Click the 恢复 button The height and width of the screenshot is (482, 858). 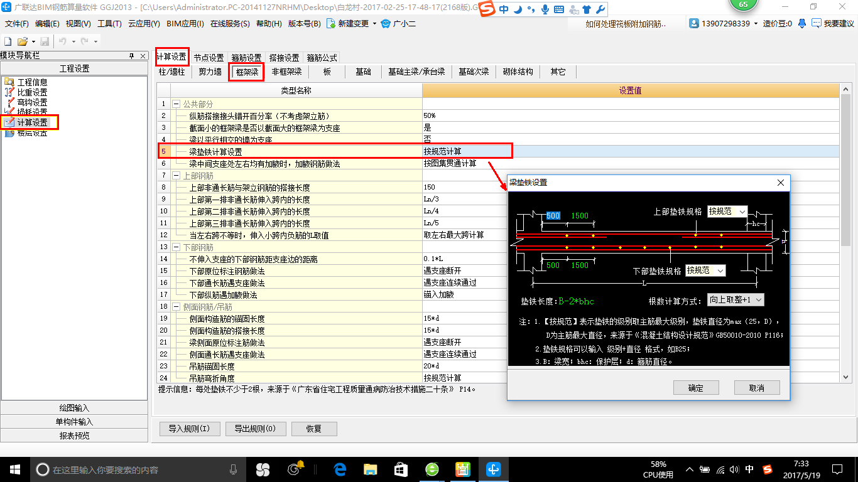coord(314,429)
